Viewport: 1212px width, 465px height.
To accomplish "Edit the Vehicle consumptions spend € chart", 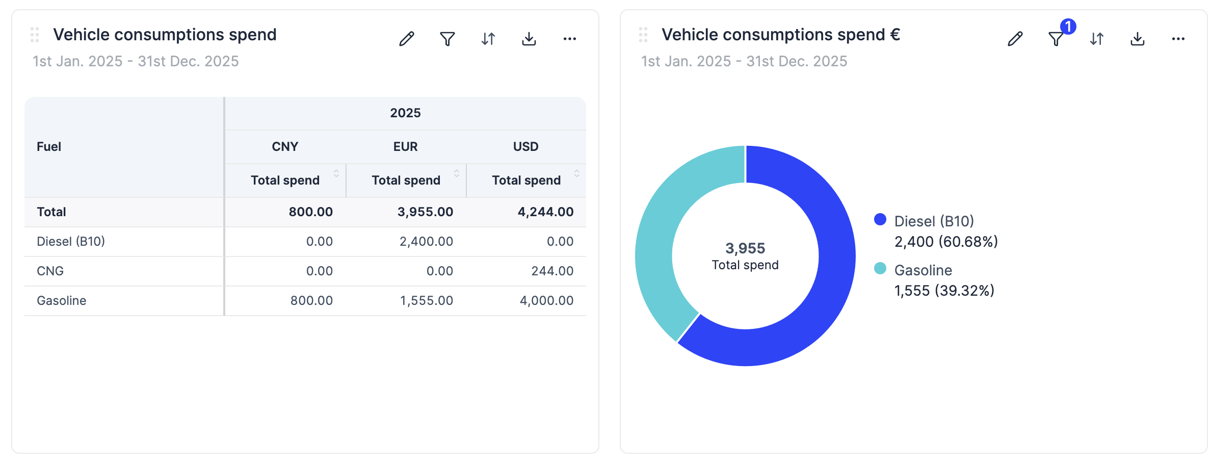I will pos(1015,38).
